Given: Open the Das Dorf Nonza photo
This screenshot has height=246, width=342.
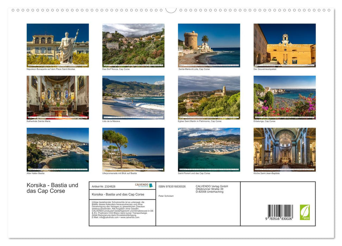Looking at the screenshot, I should pyautogui.click(x=133, y=45).
